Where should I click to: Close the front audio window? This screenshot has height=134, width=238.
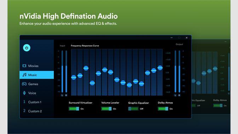(187, 38)
